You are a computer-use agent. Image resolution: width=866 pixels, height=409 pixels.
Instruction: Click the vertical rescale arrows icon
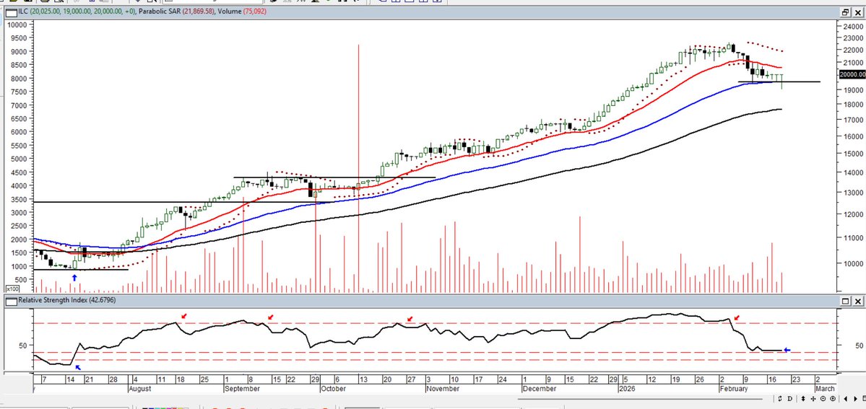click(803, 398)
